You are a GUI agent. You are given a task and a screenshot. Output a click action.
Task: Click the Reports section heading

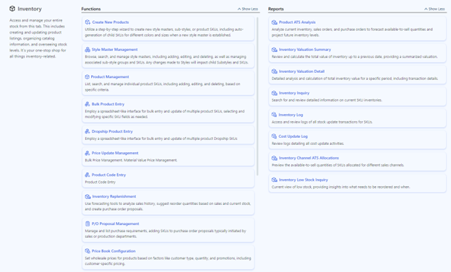click(x=276, y=9)
